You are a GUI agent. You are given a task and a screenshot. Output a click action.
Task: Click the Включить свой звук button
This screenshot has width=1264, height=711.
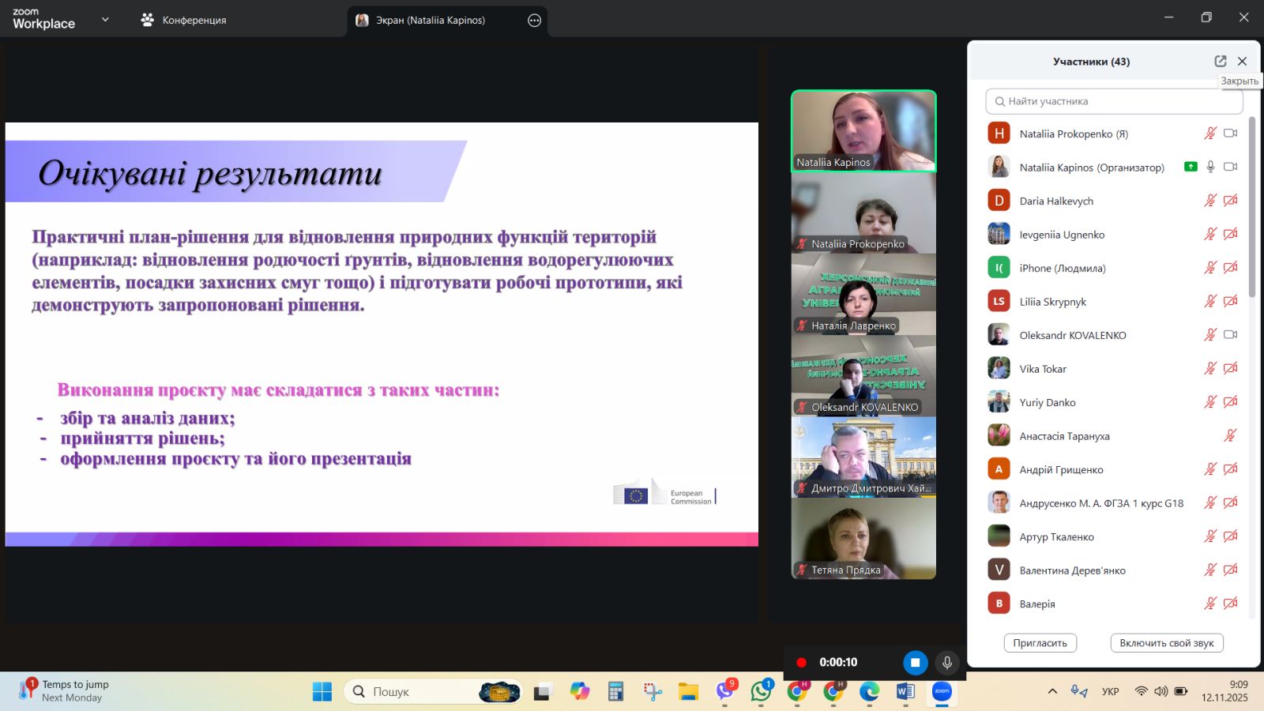[x=1166, y=643]
